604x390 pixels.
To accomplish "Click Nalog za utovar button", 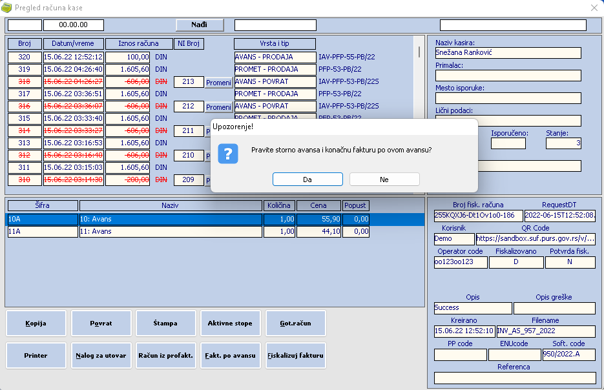I will coord(101,355).
